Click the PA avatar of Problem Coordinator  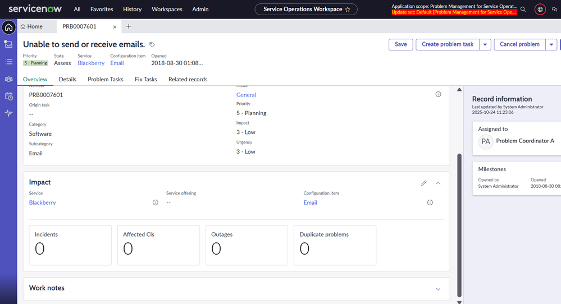point(486,142)
